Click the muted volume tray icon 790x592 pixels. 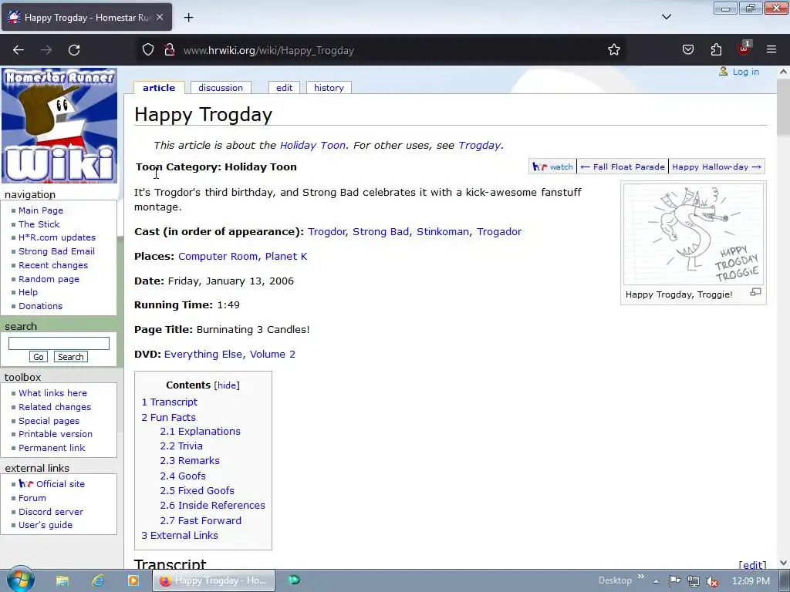point(712,581)
